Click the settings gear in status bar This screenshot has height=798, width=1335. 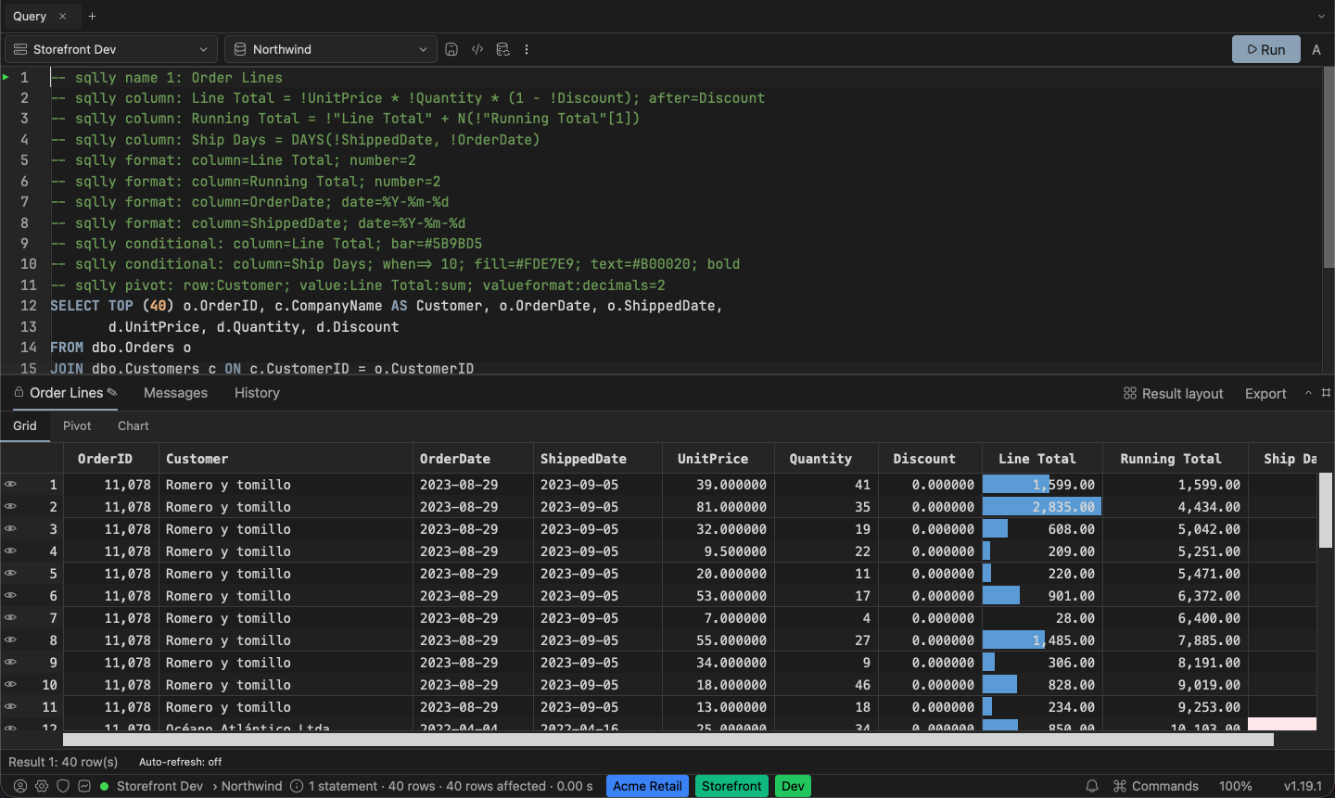42,786
